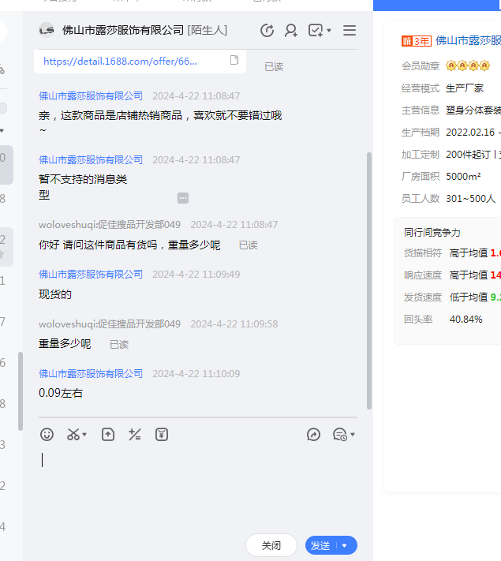Viewport: 501px width, 561px height.
Task: Click copy icon beside the 1688 link
Action: pyautogui.click(x=234, y=60)
